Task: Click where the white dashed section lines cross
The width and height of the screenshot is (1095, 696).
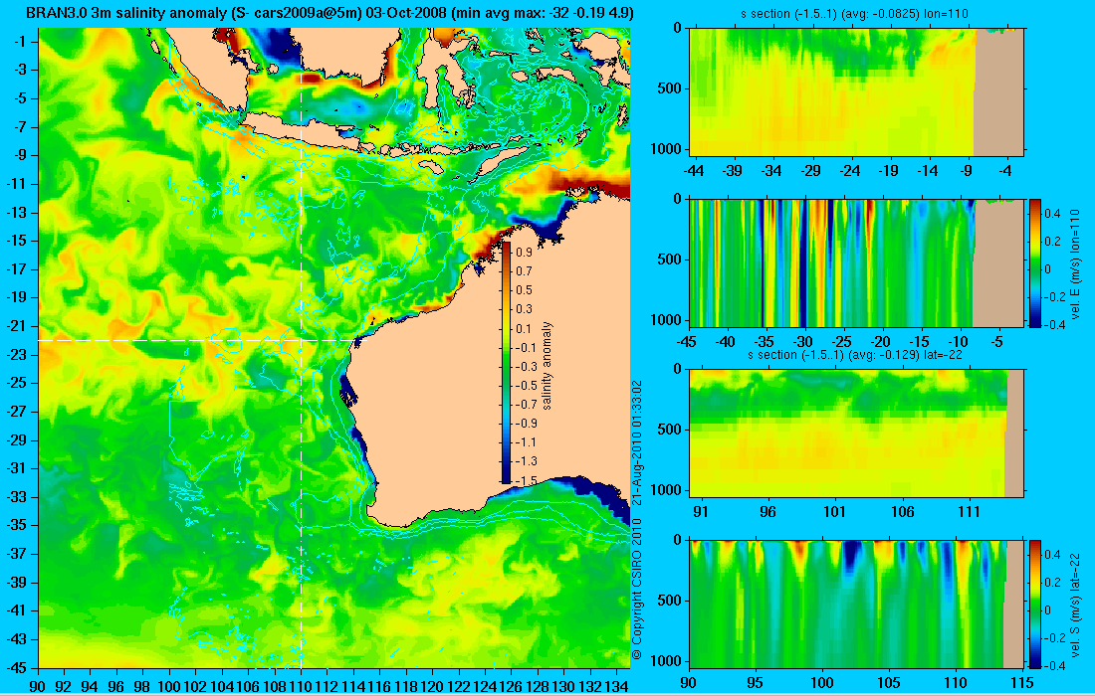Action: click(301, 340)
